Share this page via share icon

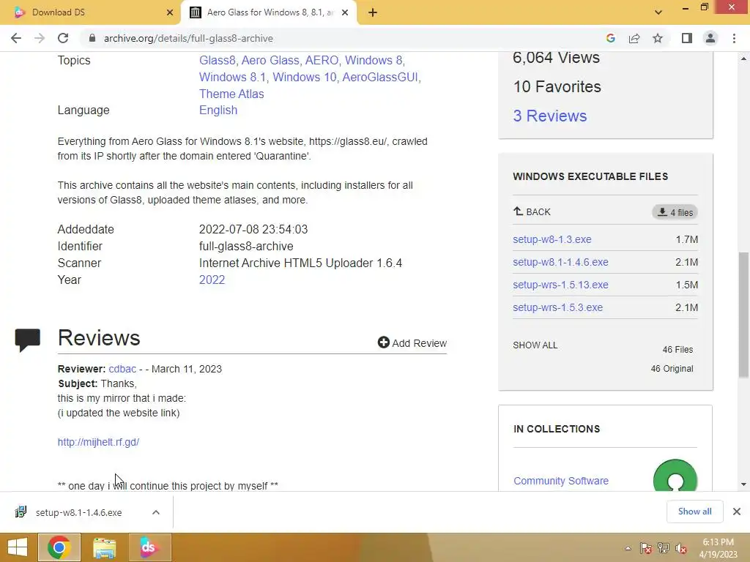(x=634, y=38)
